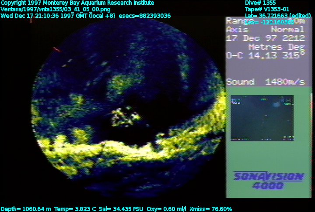Select the Depth= 1060.64 m readout

click(x=26, y=209)
